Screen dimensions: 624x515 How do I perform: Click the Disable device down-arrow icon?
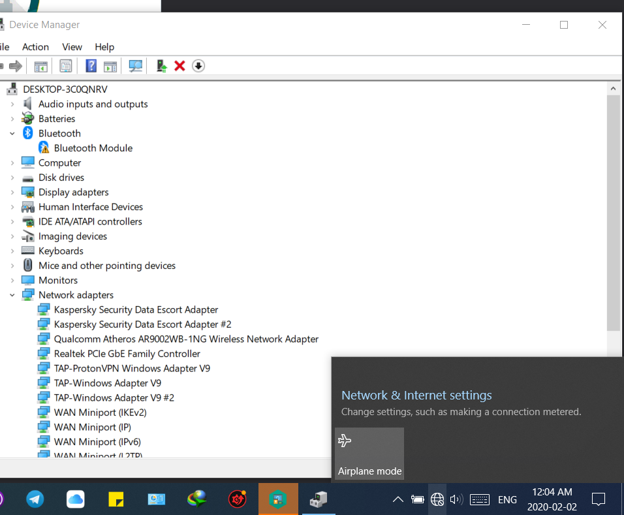(198, 66)
